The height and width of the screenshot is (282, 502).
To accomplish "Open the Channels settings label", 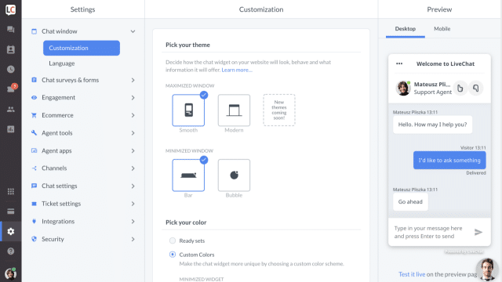I will (x=54, y=168).
